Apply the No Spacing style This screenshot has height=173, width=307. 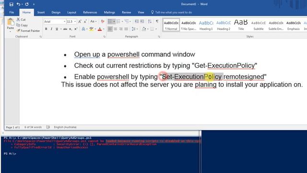[x=189, y=25]
